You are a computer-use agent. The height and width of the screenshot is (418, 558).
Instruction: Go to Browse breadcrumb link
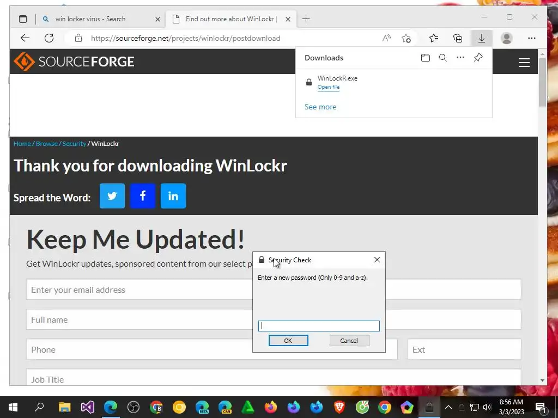click(47, 144)
